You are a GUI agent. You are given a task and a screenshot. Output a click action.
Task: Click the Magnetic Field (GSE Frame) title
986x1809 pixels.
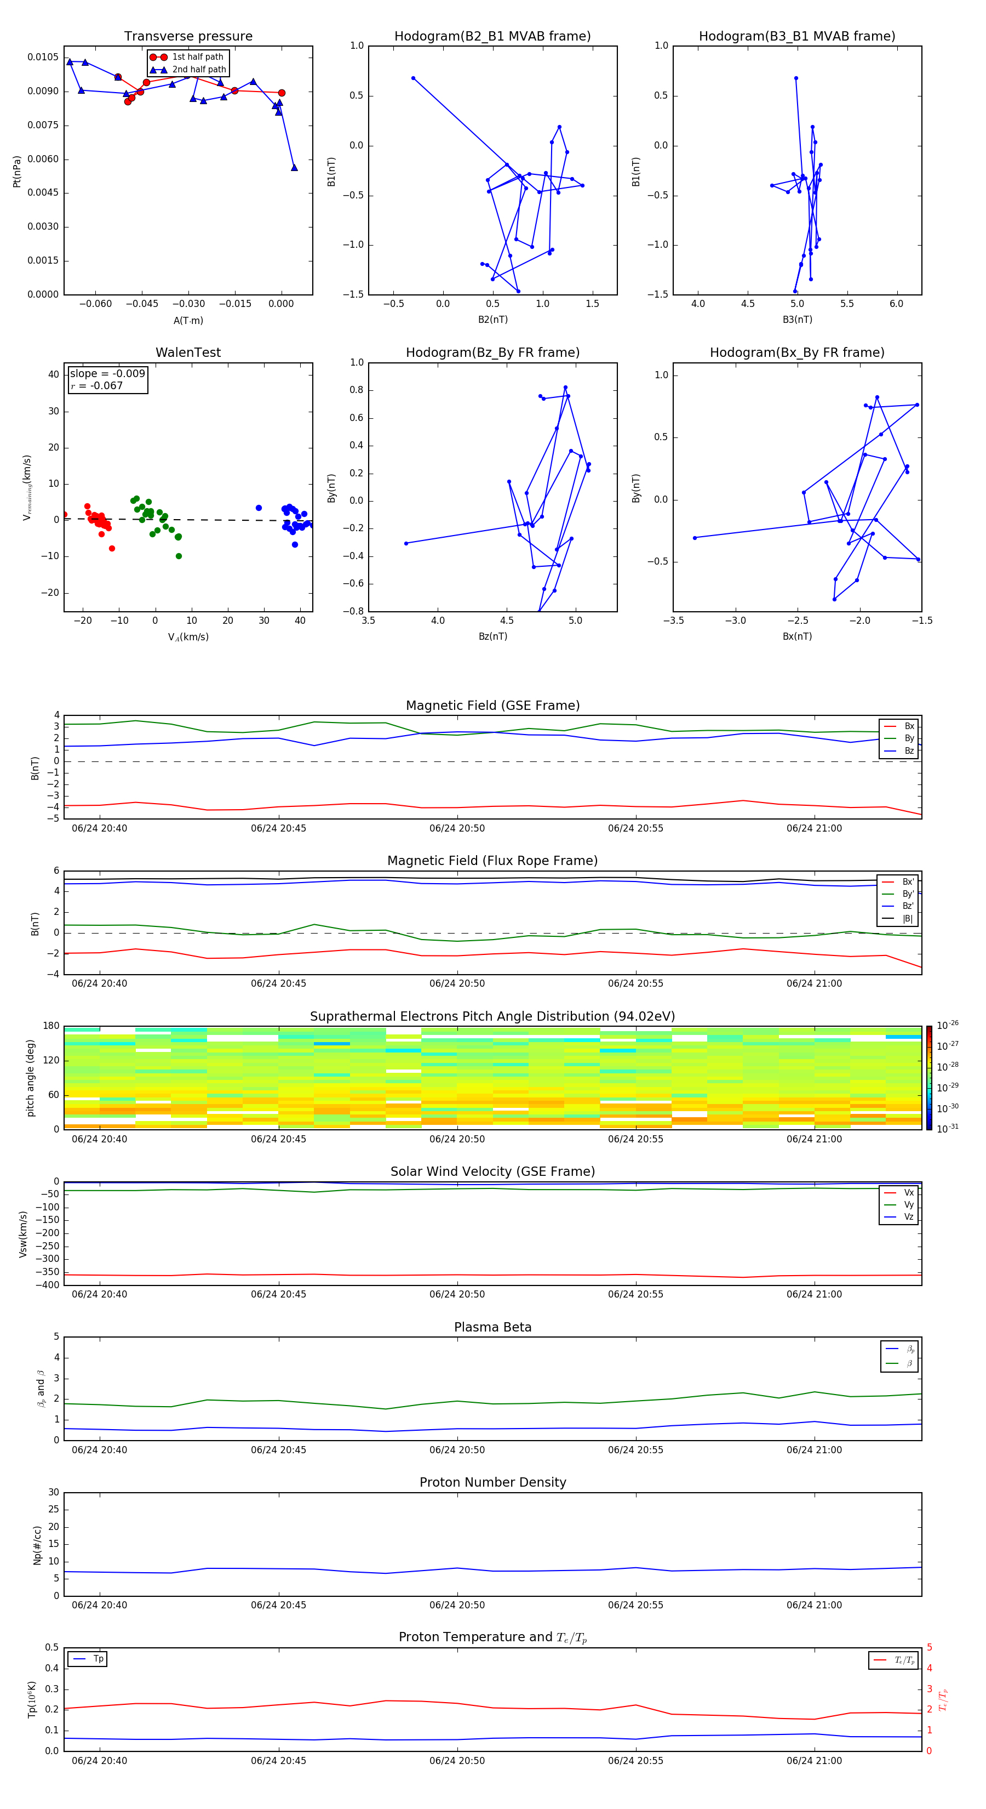[x=492, y=706]
